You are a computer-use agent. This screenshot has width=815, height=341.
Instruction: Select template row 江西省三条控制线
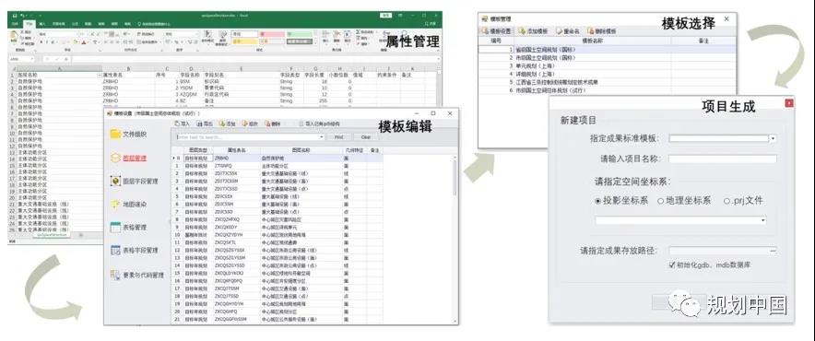click(x=607, y=82)
